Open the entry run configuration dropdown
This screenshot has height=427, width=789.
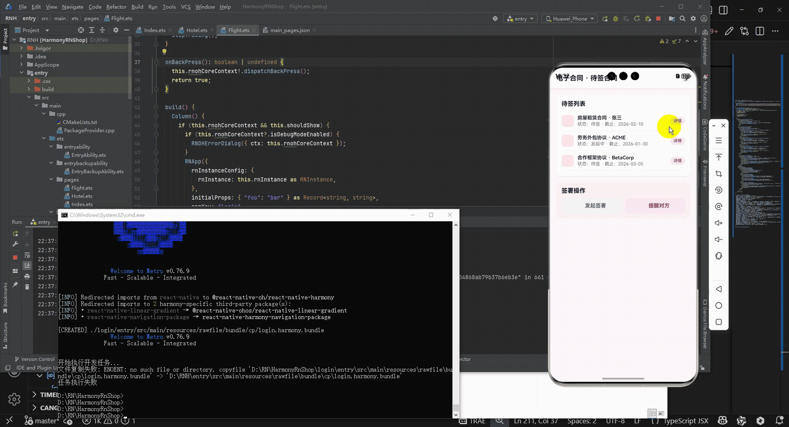click(520, 18)
